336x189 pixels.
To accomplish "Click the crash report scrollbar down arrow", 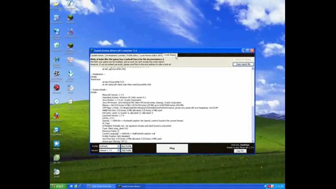I will click(253, 141).
